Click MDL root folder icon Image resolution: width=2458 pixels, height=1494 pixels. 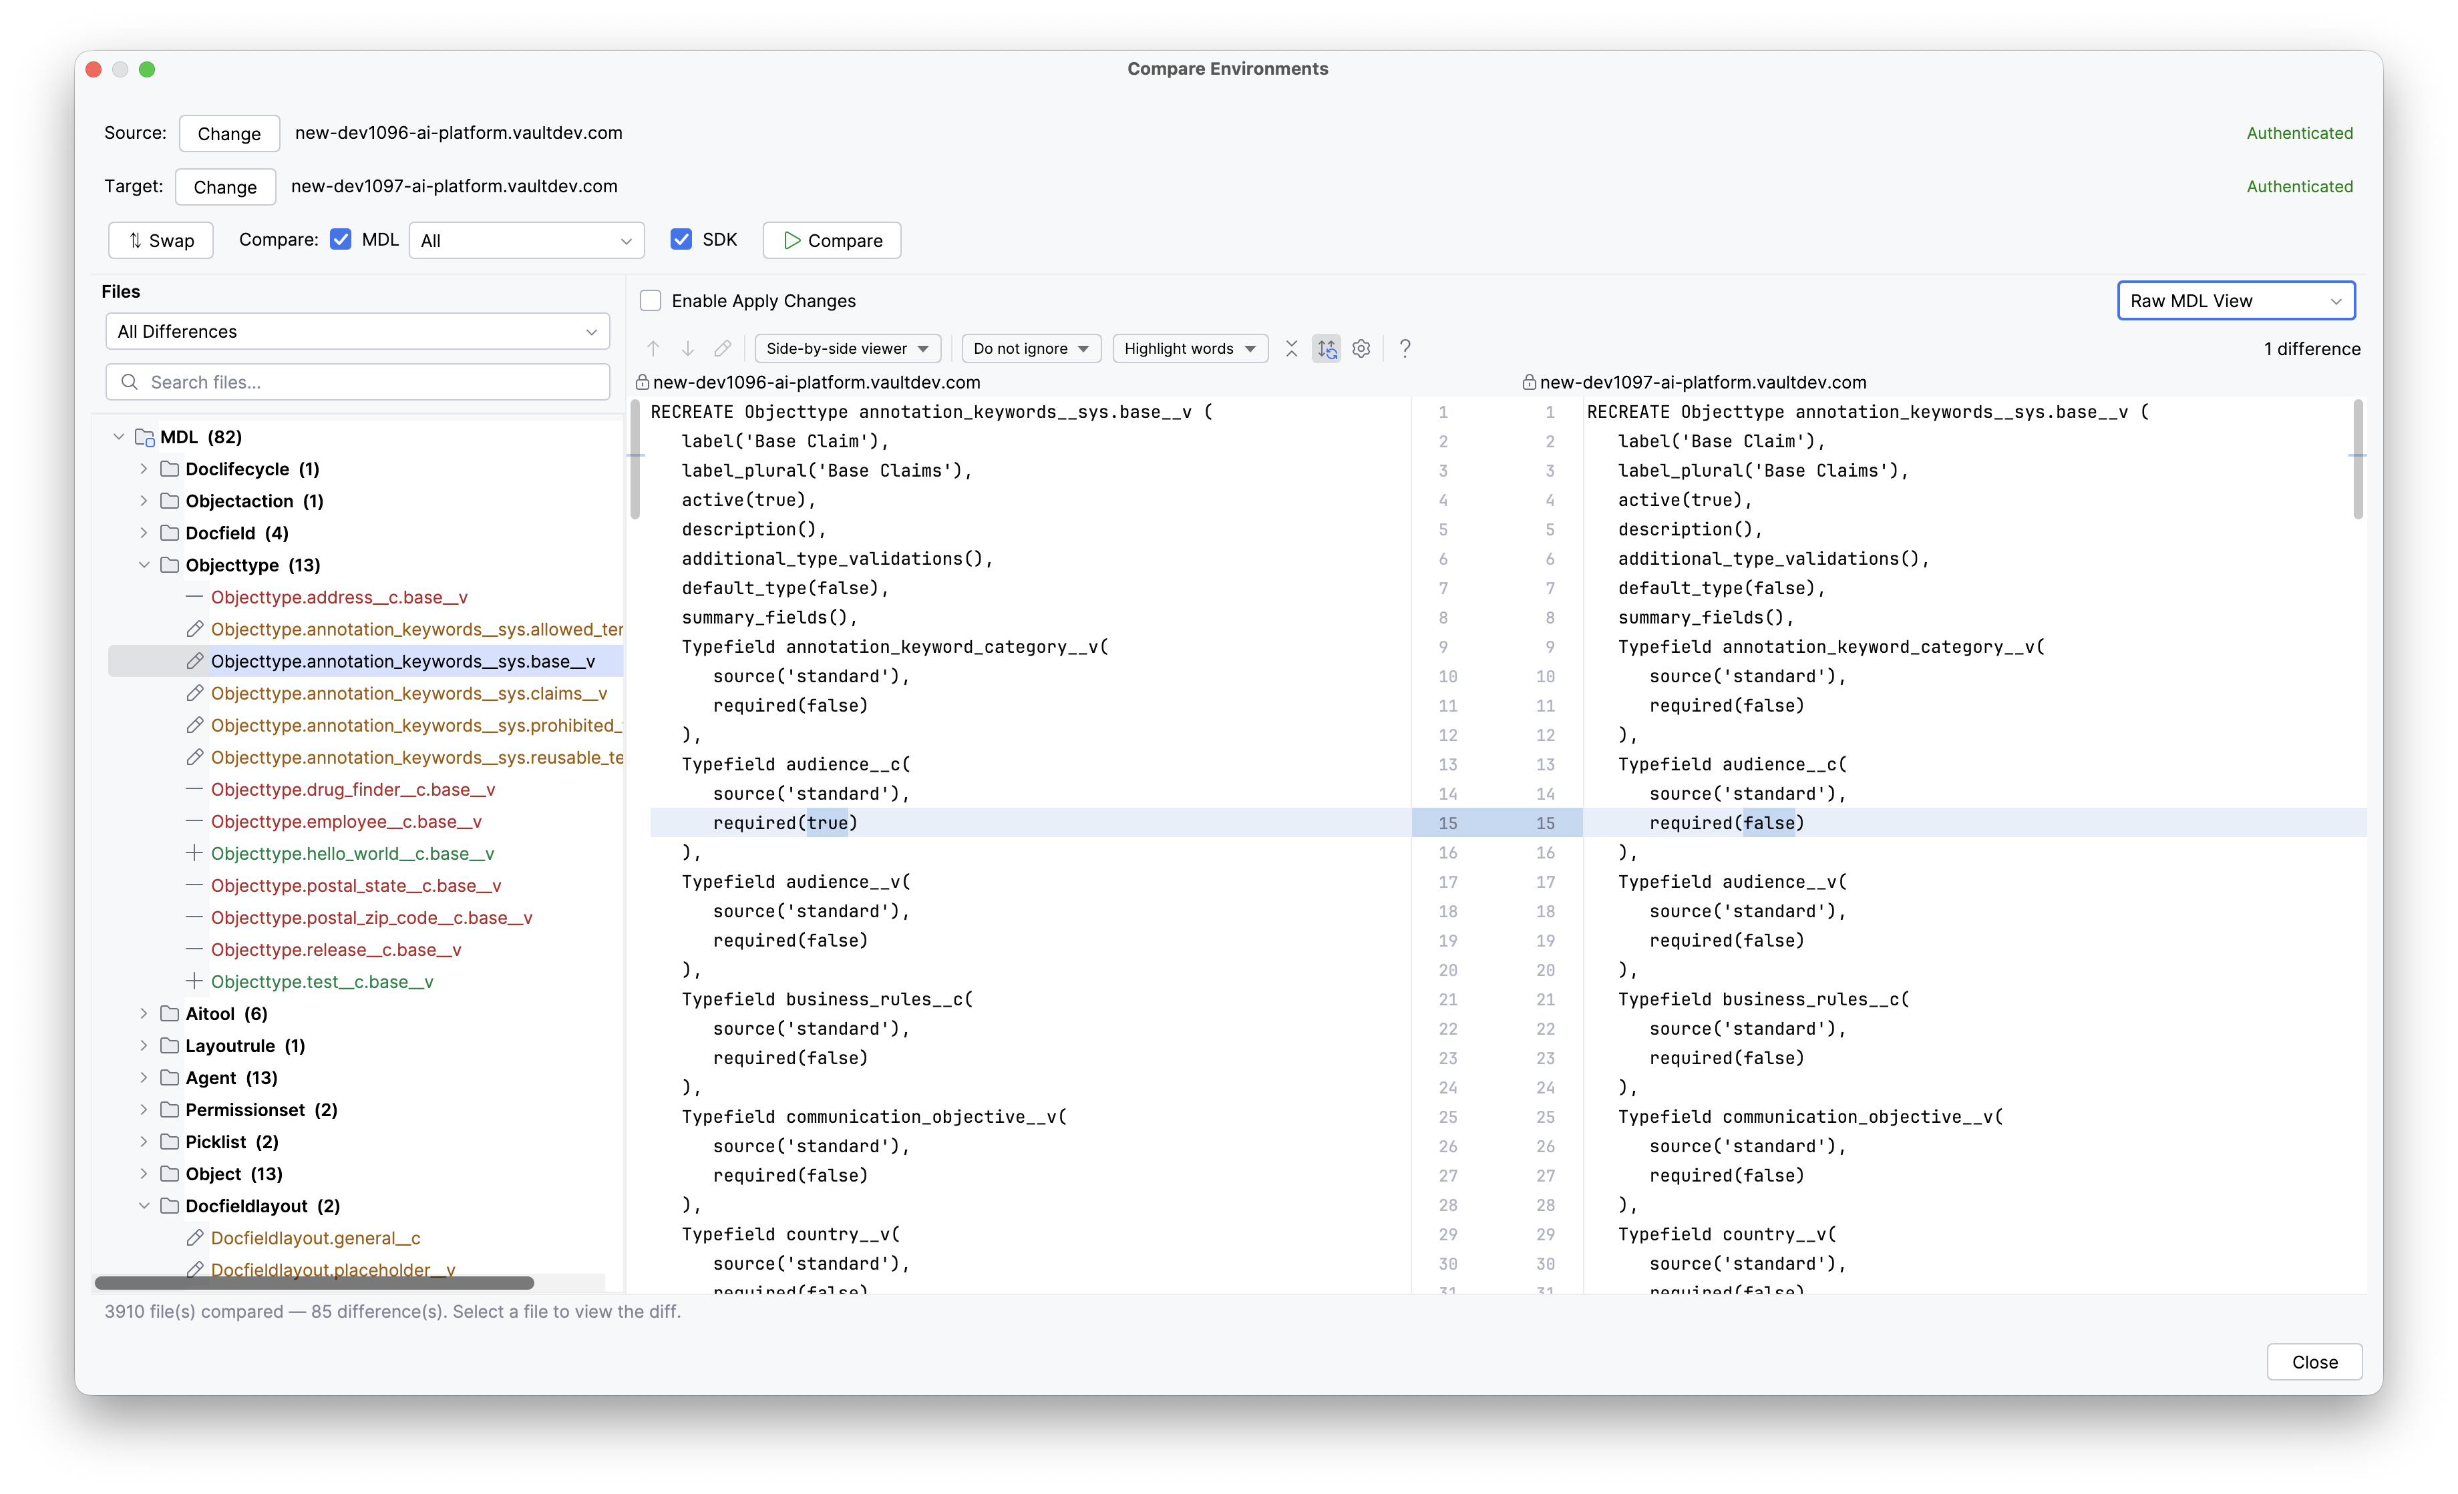145,437
